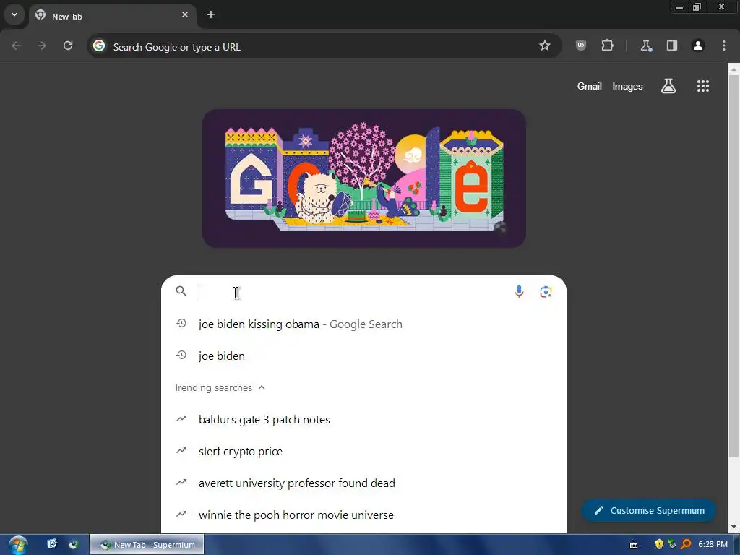Click the Customise Supermium button
Screen dimensions: 740x555
649,511
